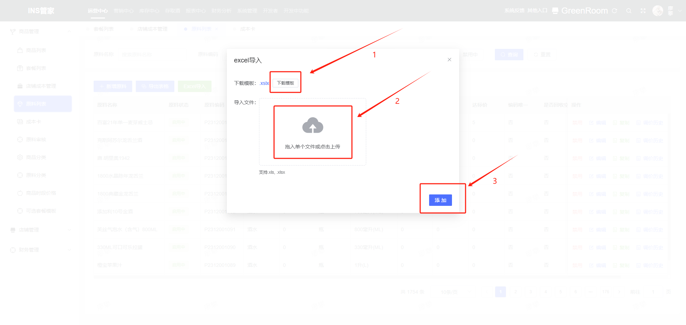This screenshot has width=686, height=325.
Task: Click the 拖入单个文件或点击上传 upload text
Action: (x=313, y=147)
